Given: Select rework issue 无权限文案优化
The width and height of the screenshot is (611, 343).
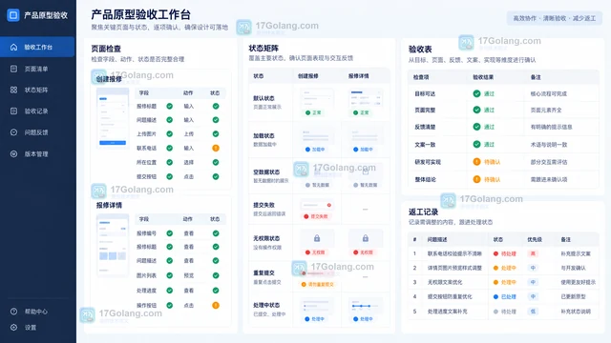Looking at the screenshot, I should coord(445,282).
